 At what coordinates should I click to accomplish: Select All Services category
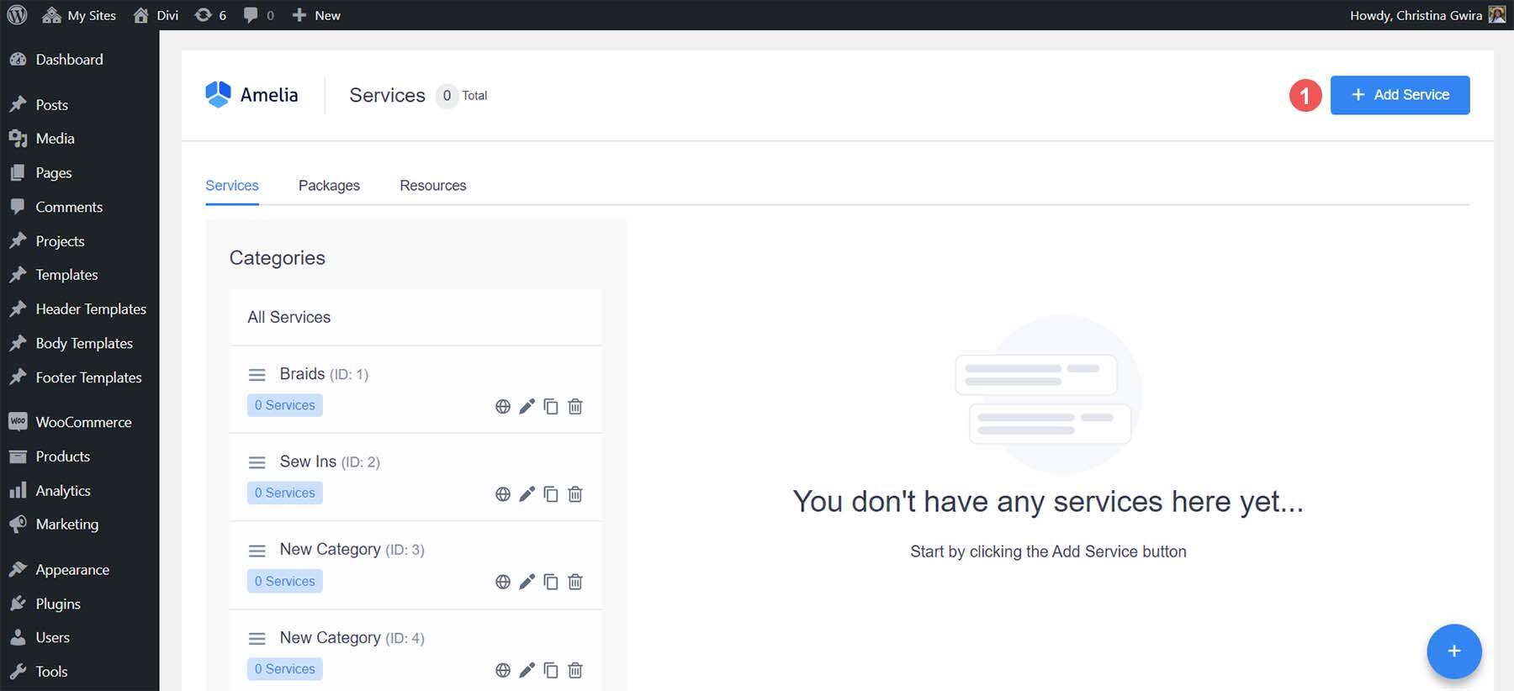289,317
